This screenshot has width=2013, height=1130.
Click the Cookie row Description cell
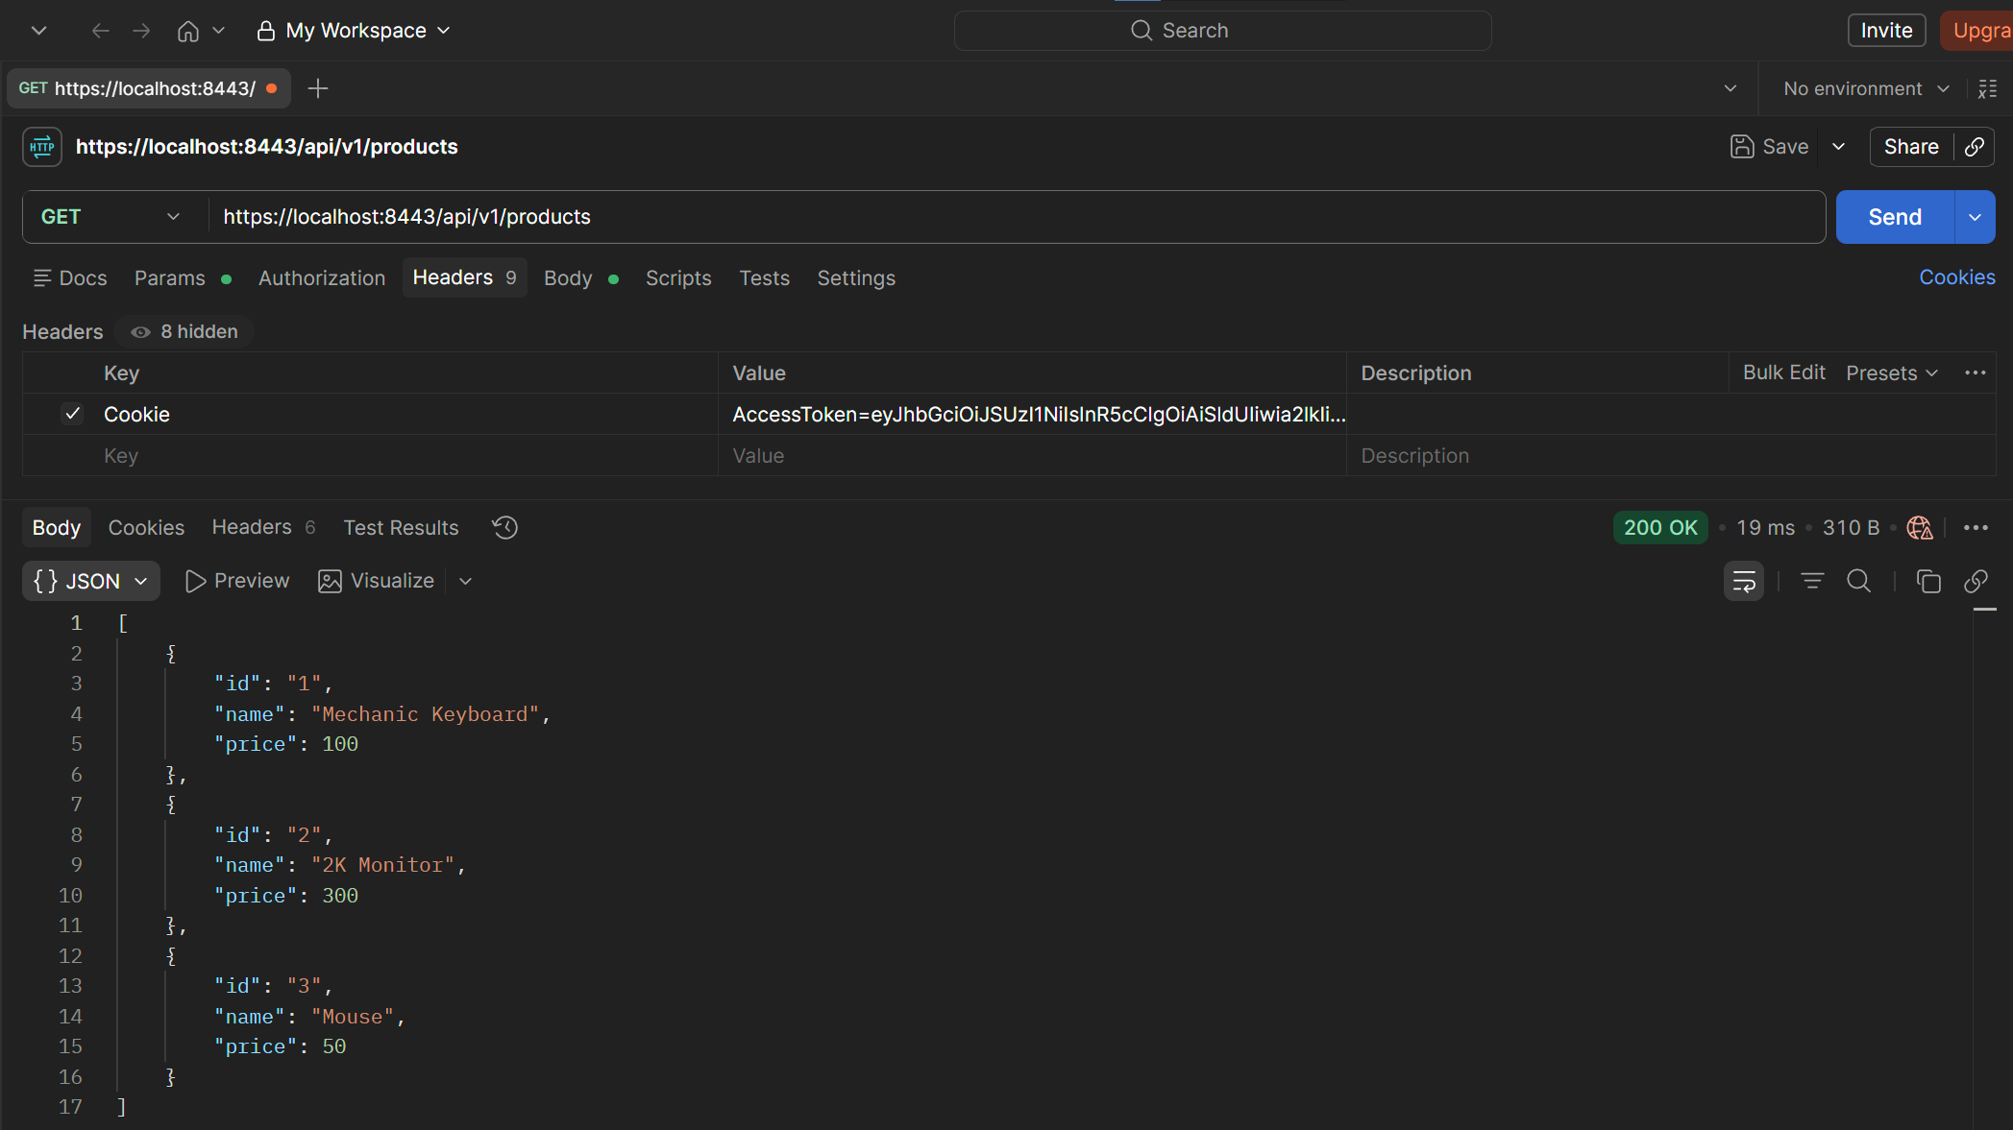pos(1670,414)
